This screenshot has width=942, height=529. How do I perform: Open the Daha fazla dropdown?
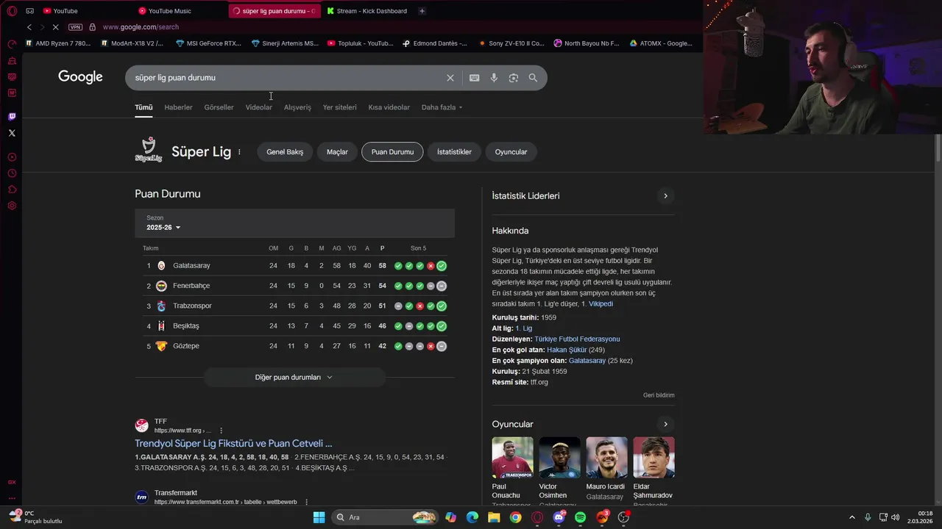(x=442, y=107)
